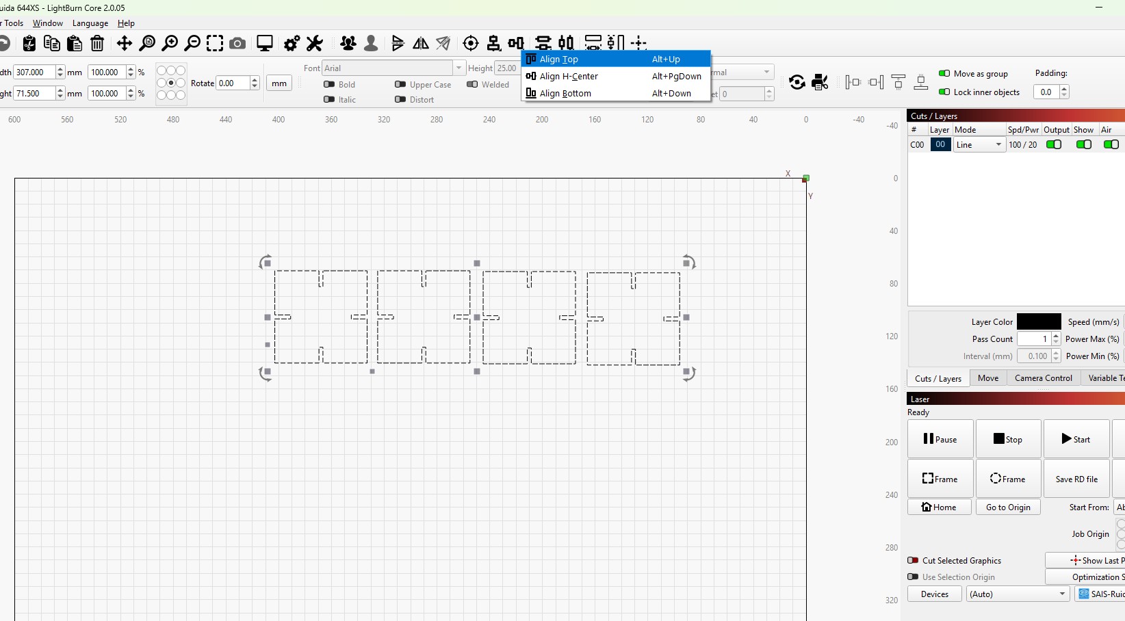Image resolution: width=1125 pixels, height=621 pixels.
Task: Click the dock-to-right-edge icon
Action: pos(876,83)
